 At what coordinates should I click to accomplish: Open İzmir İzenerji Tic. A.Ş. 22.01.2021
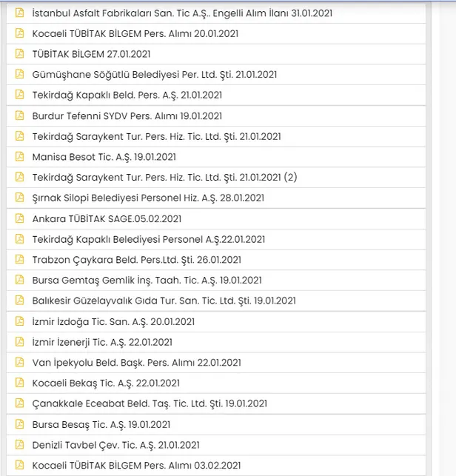click(x=102, y=342)
